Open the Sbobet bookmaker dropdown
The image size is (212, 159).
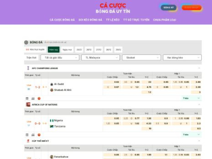141,58
